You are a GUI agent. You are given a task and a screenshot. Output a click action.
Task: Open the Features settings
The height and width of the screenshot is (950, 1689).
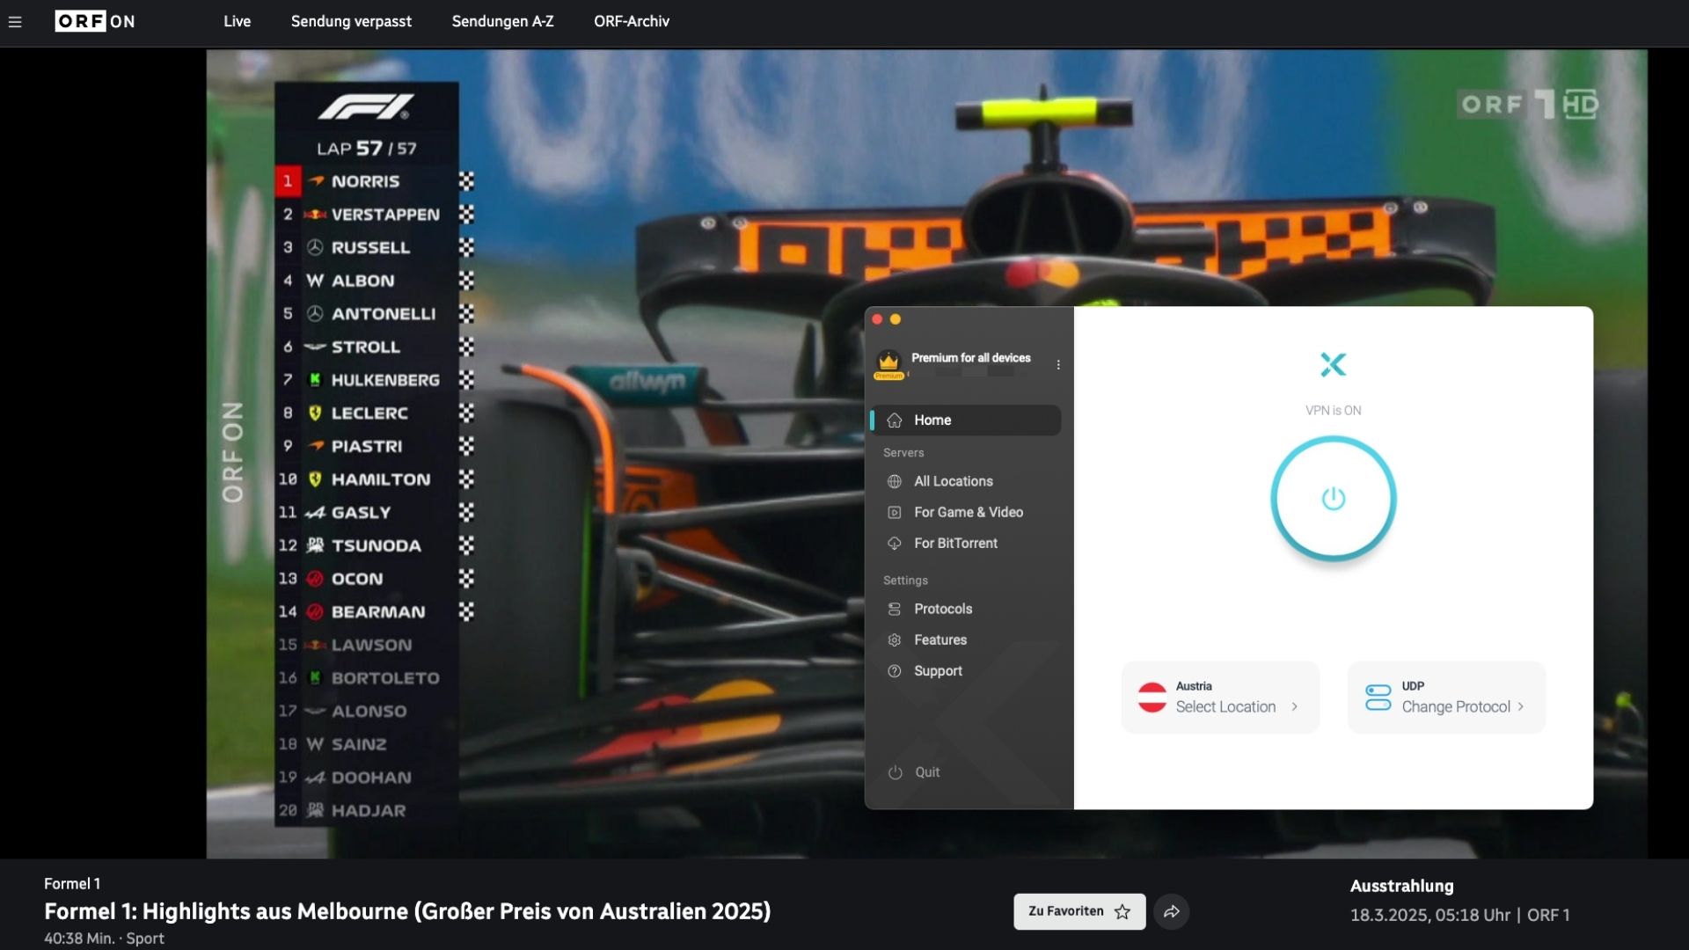click(940, 639)
